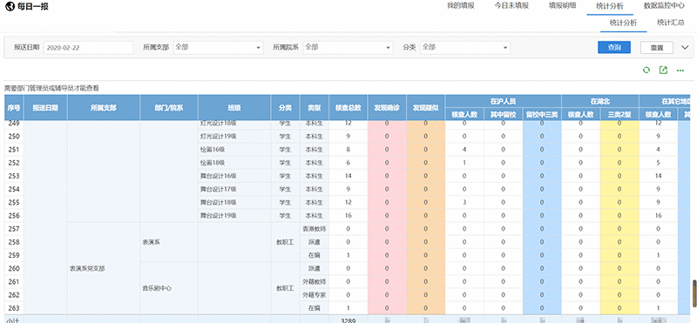Select the row 256 舞台设计19级 cell
Screen dimensions: 697x323
click(x=234, y=216)
